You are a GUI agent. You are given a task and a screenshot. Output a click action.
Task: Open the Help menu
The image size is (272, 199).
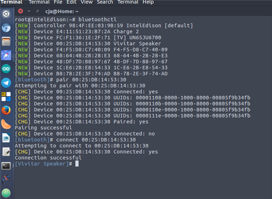pyautogui.click(x=148, y=2)
